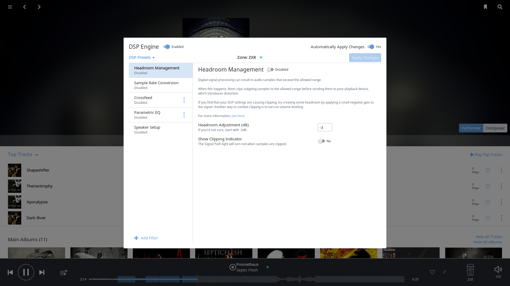This screenshot has height=286, width=510.
Task: Toggle the DSP Engine Enabled switch
Action: [x=167, y=47]
